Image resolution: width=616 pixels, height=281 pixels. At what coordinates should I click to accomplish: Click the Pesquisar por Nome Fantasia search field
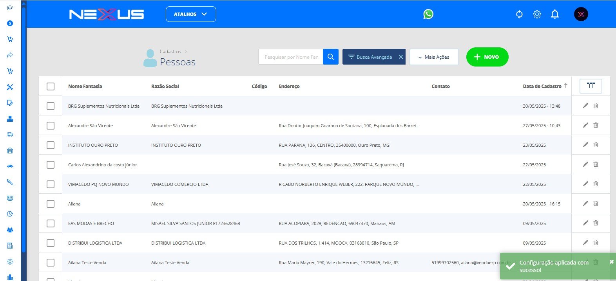point(291,57)
